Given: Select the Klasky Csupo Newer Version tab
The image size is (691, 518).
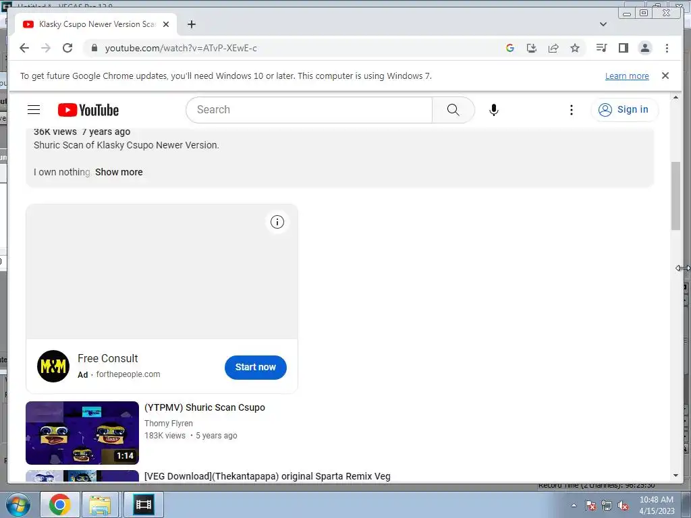Looking at the screenshot, I should click(96, 24).
